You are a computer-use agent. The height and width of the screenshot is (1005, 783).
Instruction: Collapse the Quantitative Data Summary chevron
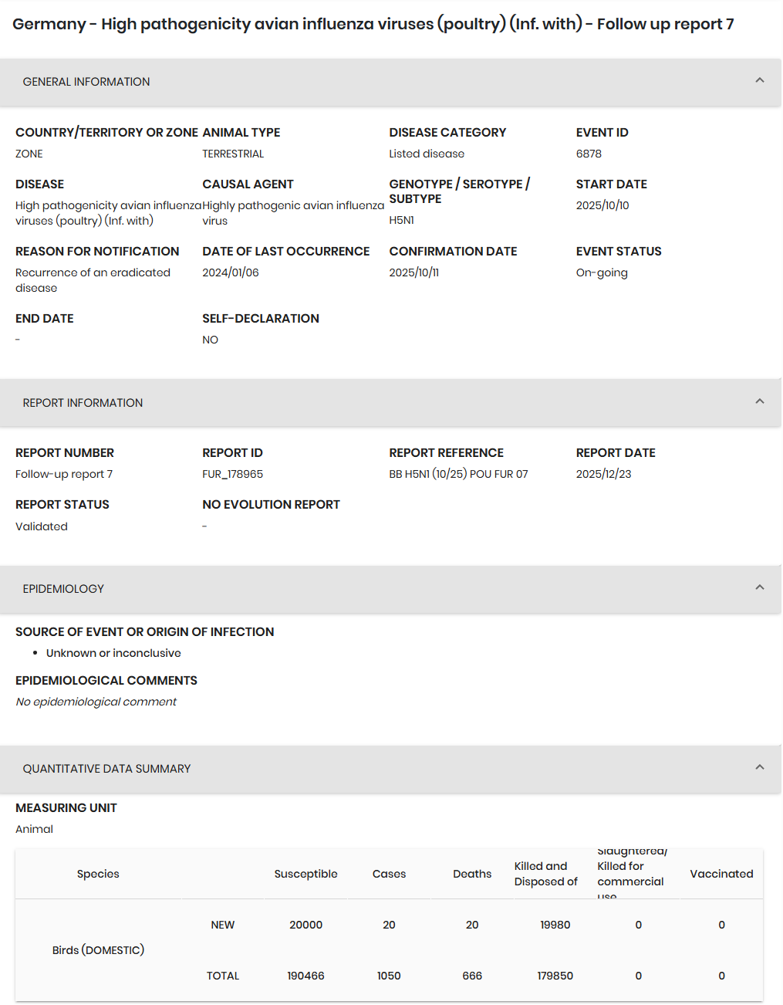coord(760,767)
